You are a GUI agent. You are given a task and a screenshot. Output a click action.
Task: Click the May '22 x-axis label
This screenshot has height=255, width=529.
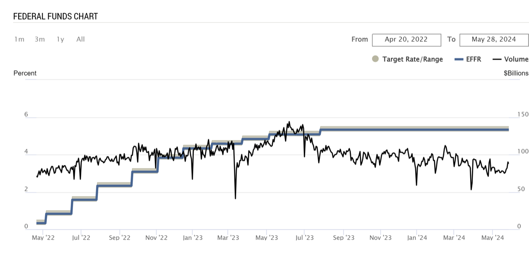click(43, 238)
